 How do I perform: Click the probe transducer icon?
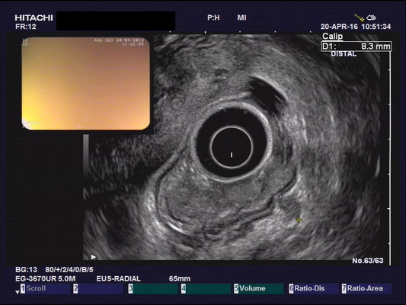pos(371,18)
